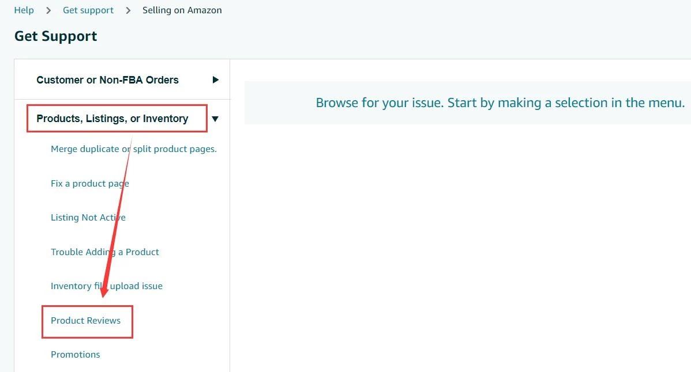Click the chevron right after Get support breadcrumb
Screen dimensions: 691x372
[x=128, y=10]
